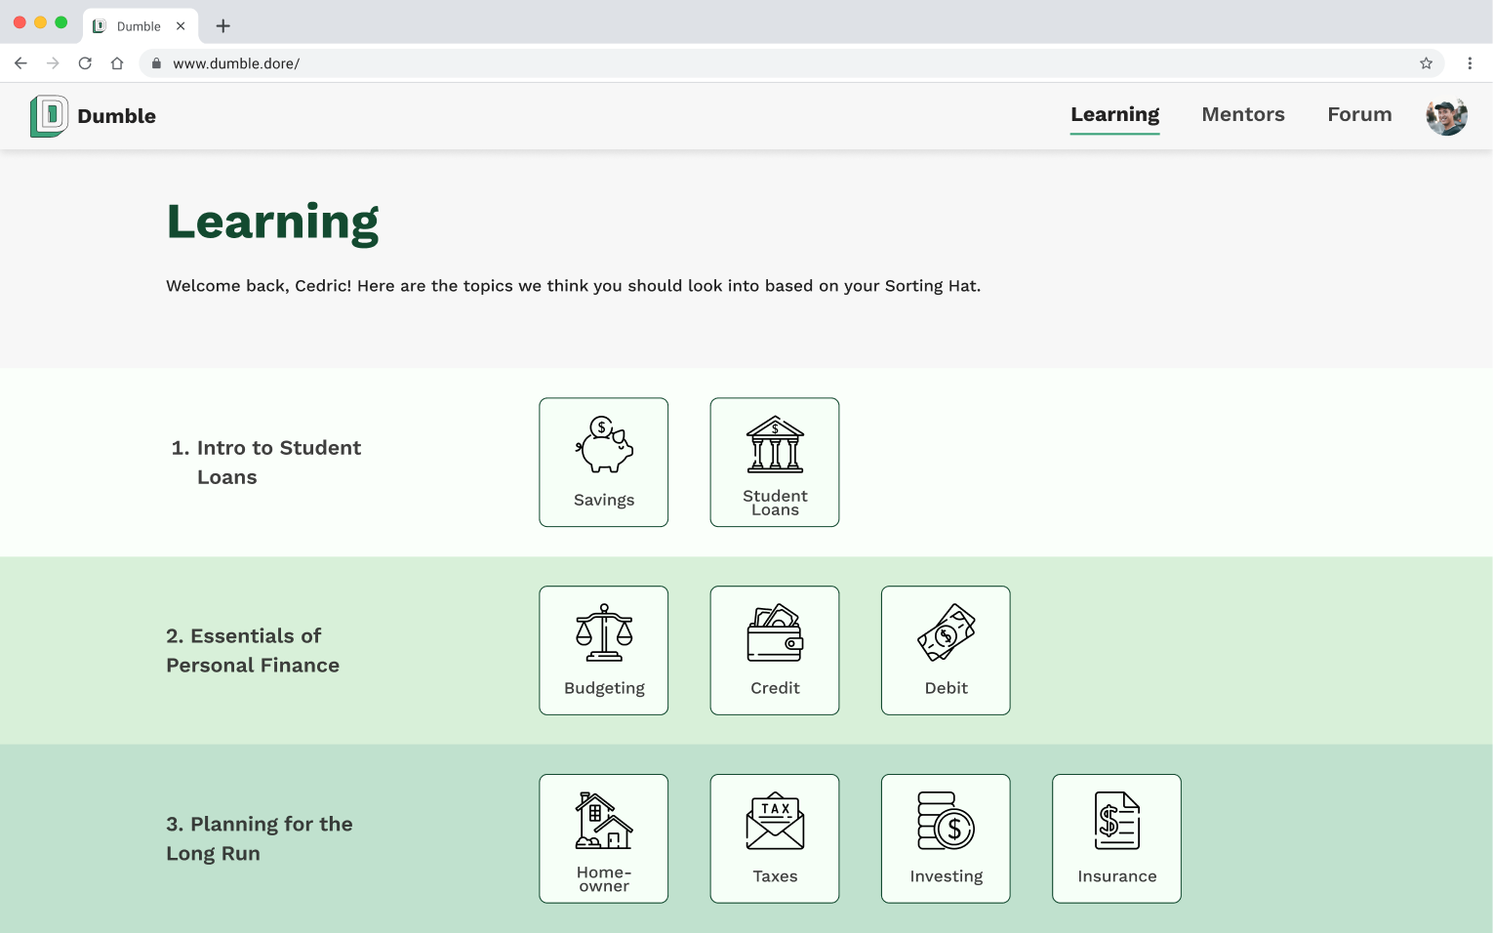Open the Mentors nav tab
This screenshot has height=933, width=1493.
click(x=1243, y=114)
